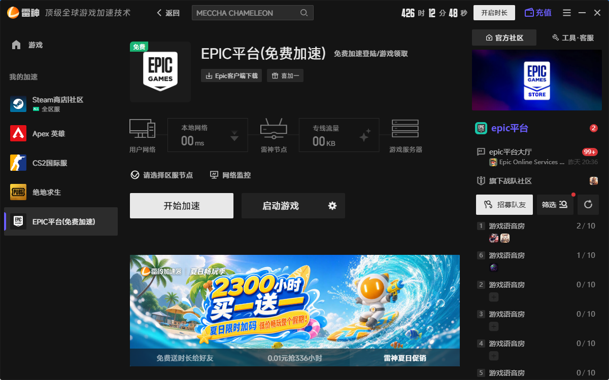Viewport: 609px width, 380px height.
Task: Click the 雷神节点 router icon
Action: pyautogui.click(x=274, y=129)
